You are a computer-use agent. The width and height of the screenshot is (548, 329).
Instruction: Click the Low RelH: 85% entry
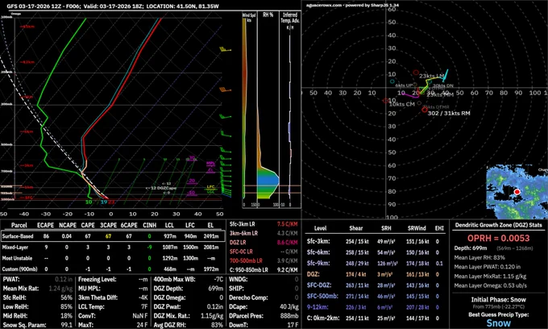[38, 306]
